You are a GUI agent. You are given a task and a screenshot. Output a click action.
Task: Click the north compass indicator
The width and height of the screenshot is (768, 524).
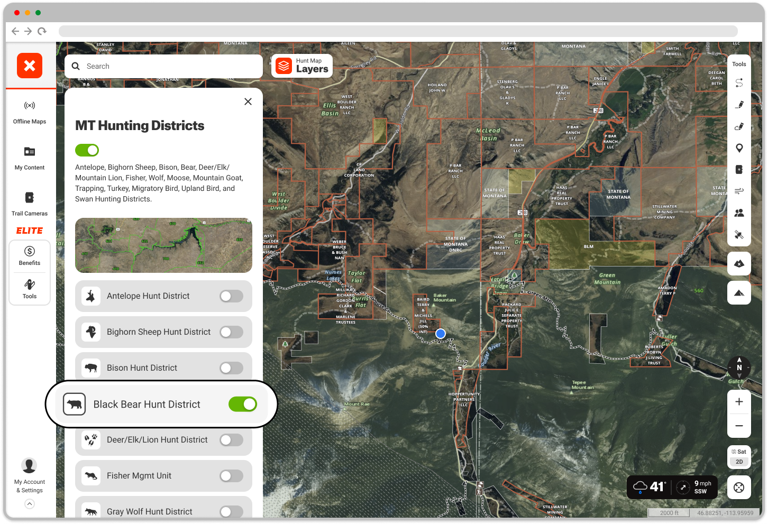tap(739, 367)
